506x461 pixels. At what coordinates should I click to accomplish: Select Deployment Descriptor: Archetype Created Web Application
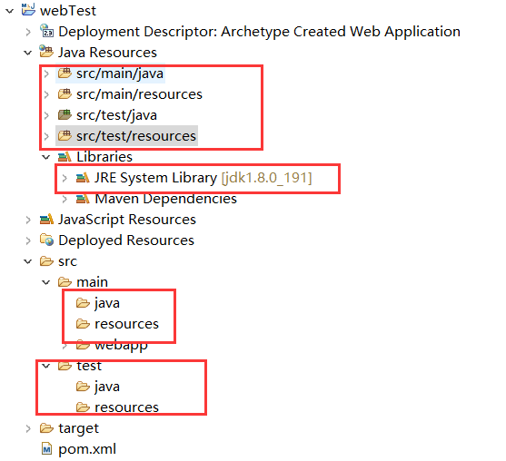[x=259, y=32]
